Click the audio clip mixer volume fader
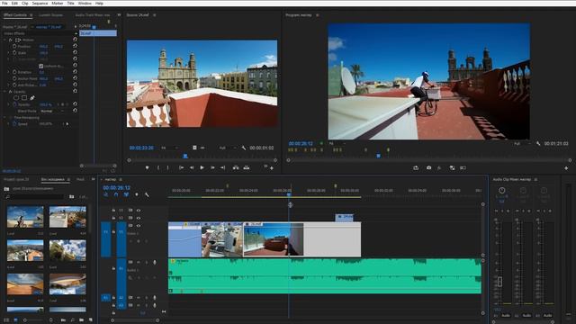576x324 pixels. coord(499,282)
